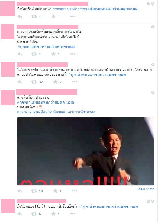Reply to the photo tweet
This screenshot has height=222, width=158.
tap(20, 191)
